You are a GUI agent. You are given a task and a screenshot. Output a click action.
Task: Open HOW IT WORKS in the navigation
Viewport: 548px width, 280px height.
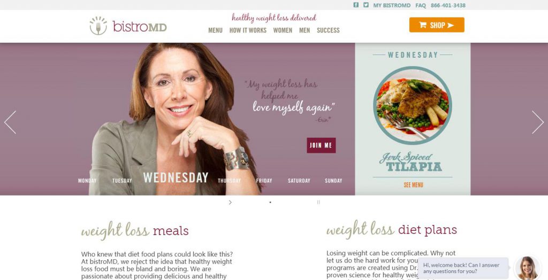pos(248,30)
